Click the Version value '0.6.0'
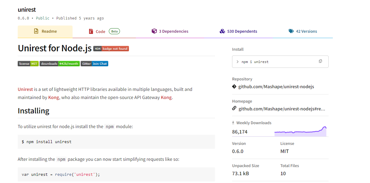This screenshot has height=183, width=370. pyautogui.click(x=238, y=151)
